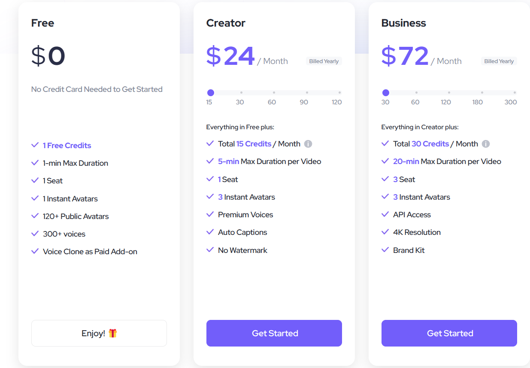
Task: Click checkmark icon beside No Watermark
Action: (x=210, y=249)
